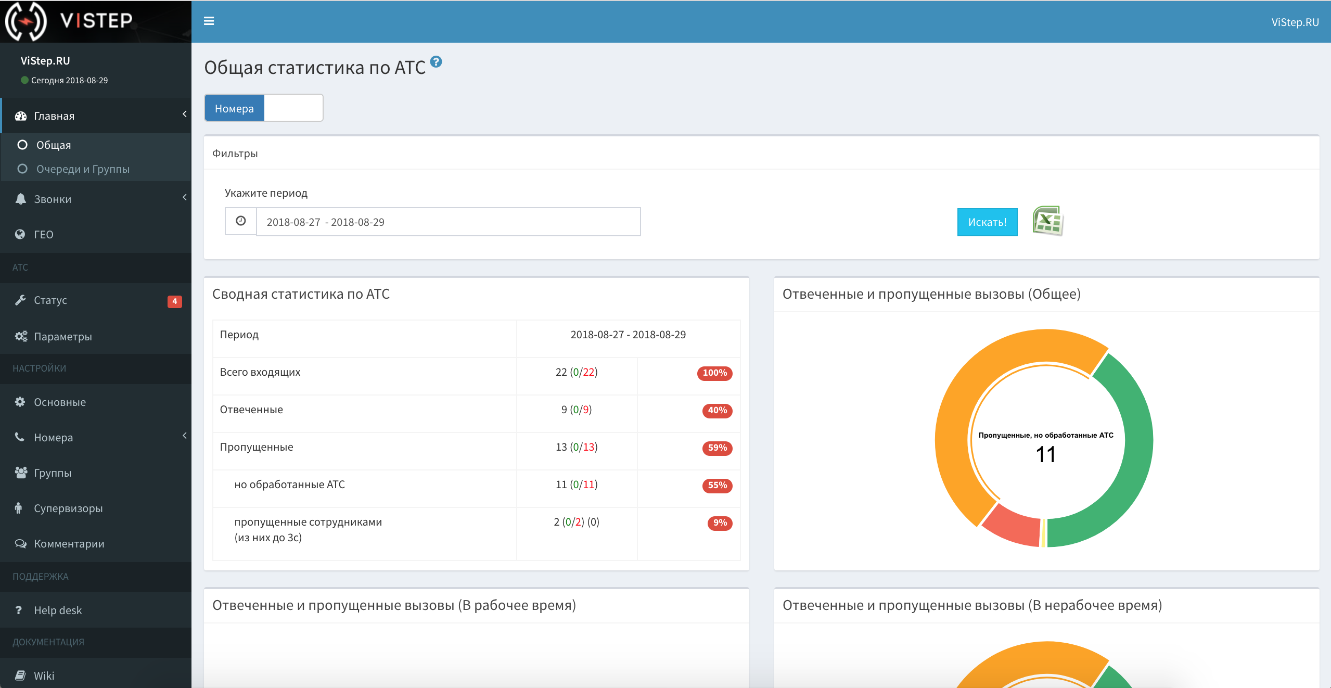
Task: Click the clock icon in period field
Action: point(240,221)
